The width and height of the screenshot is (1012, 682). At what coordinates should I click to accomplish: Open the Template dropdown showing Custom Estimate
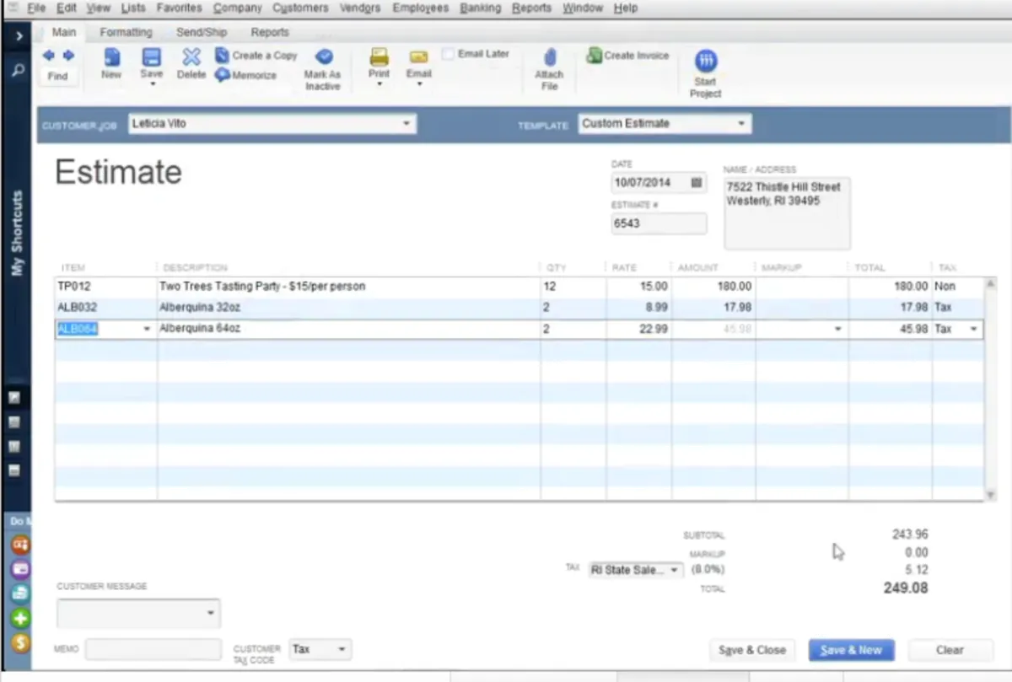741,124
